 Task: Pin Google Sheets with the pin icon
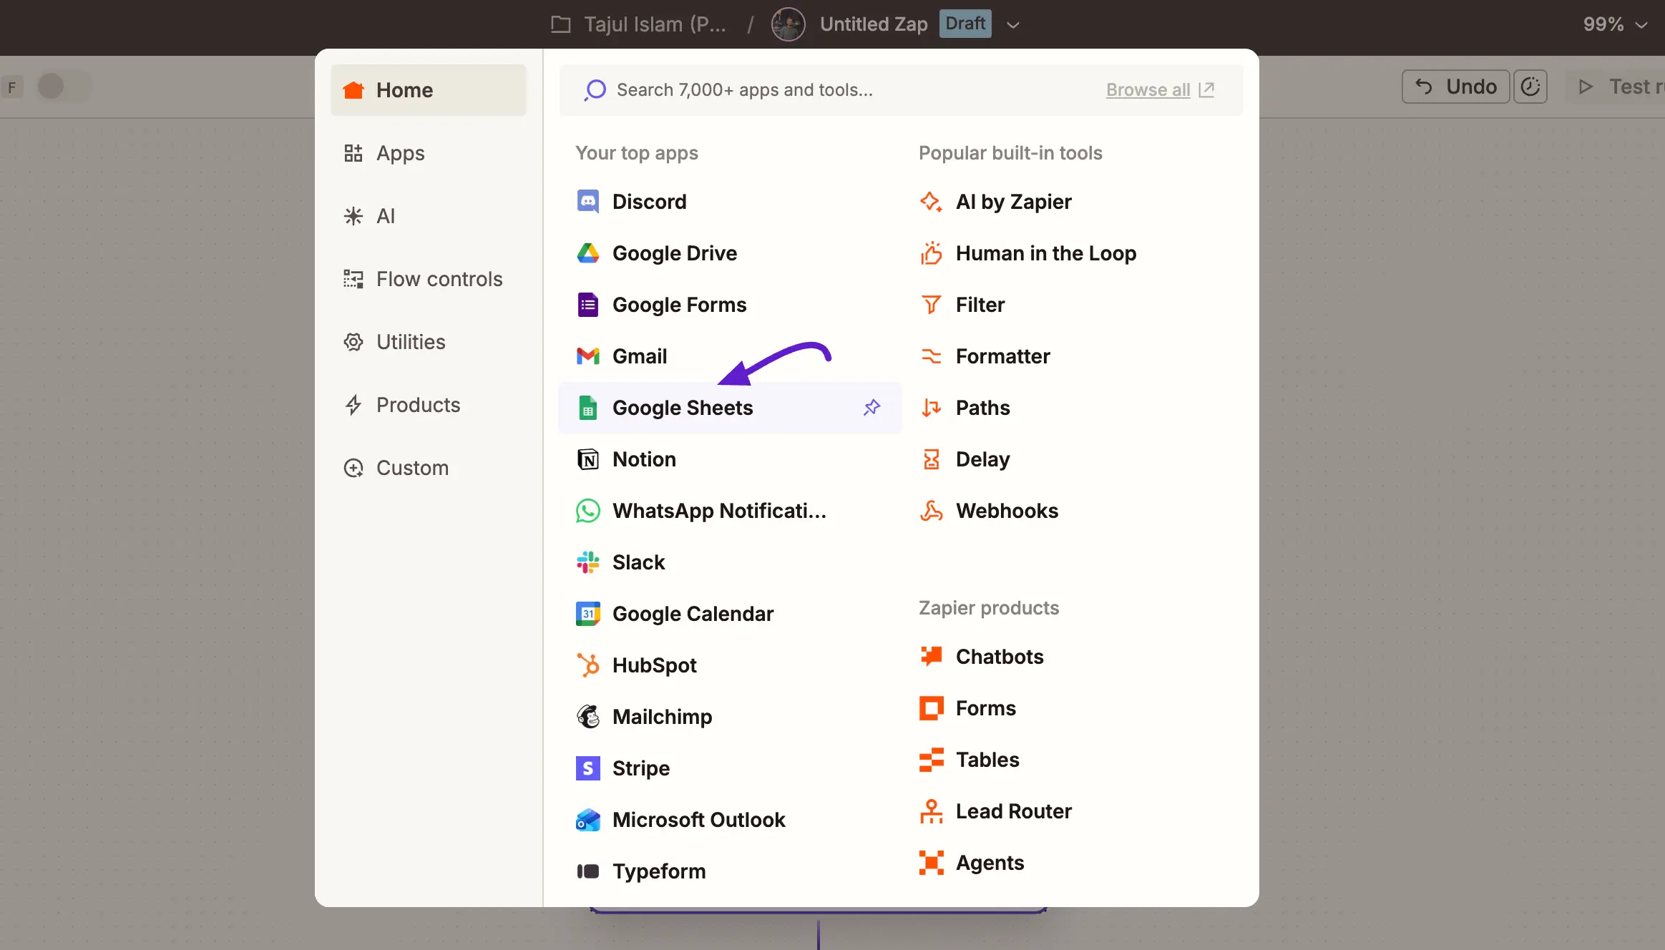pyautogui.click(x=871, y=408)
